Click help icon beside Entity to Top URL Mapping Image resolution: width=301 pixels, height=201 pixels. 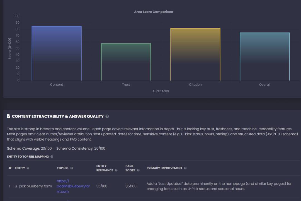coord(52,157)
